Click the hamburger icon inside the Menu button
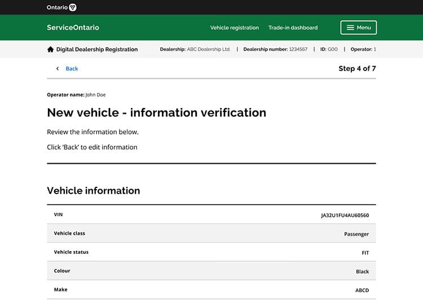This screenshot has width=423, height=300. click(x=350, y=28)
